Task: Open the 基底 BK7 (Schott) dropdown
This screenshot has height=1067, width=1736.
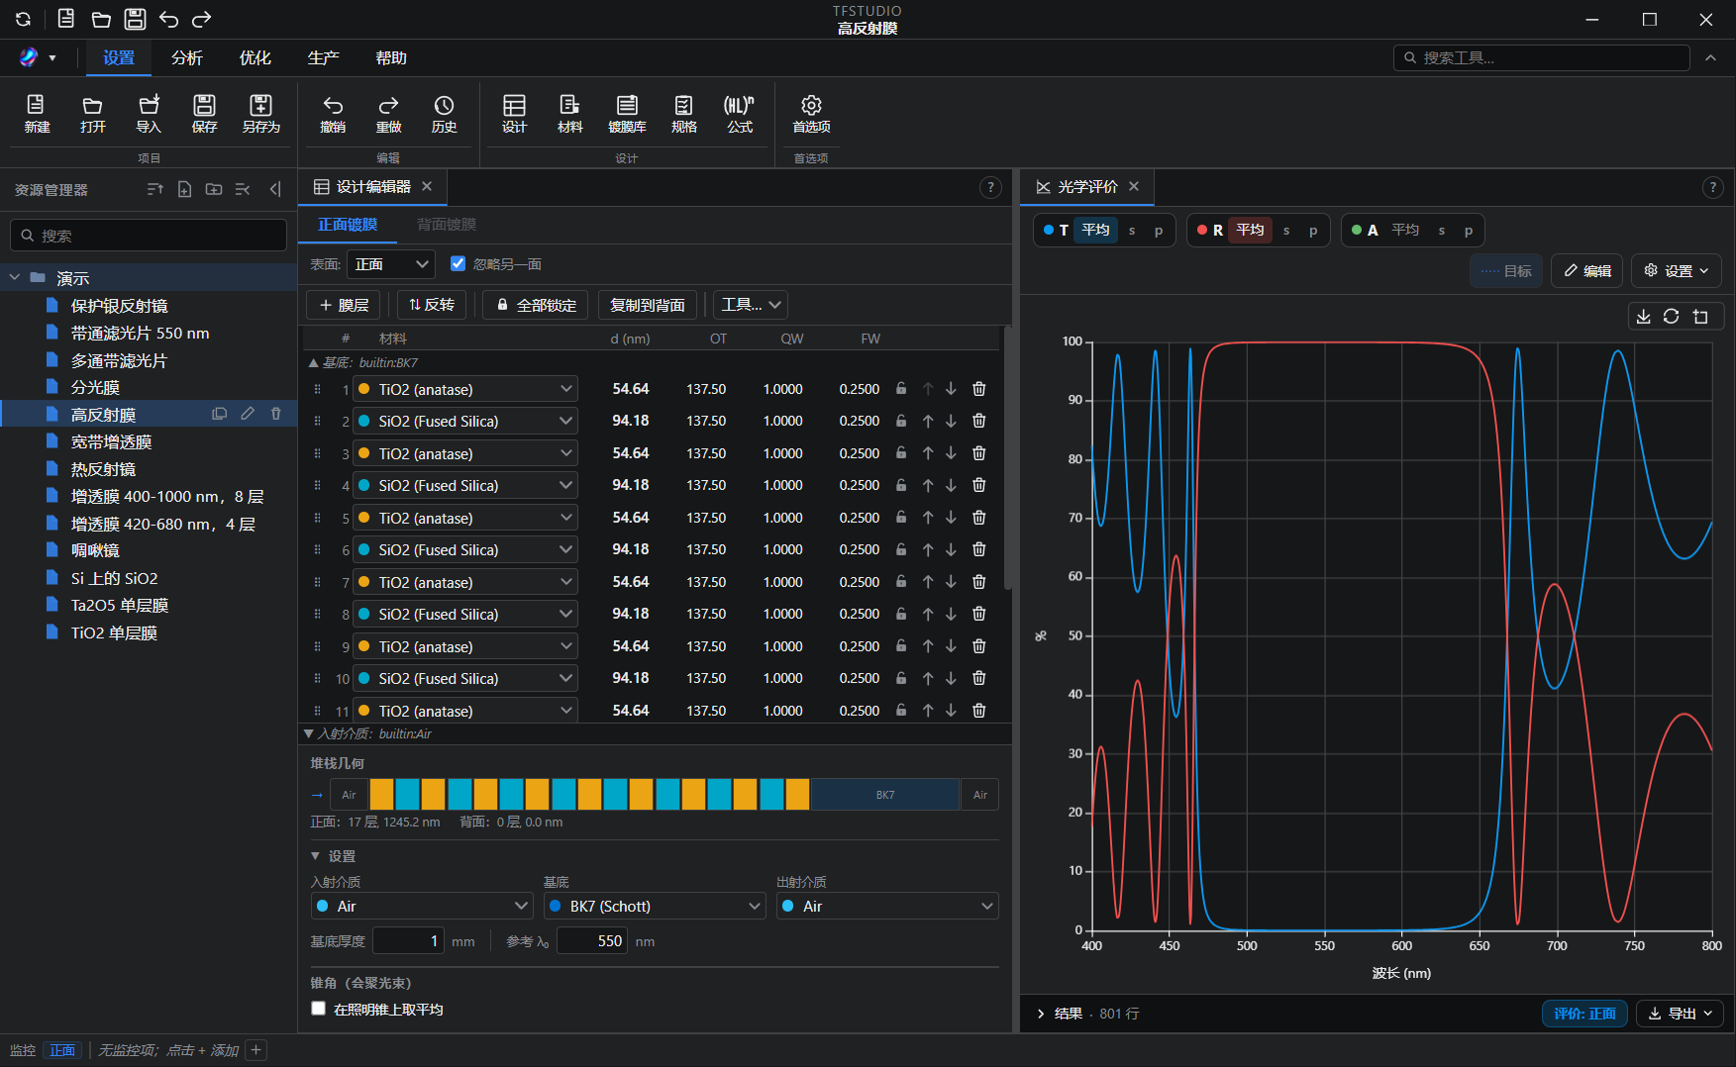Action: 655,907
